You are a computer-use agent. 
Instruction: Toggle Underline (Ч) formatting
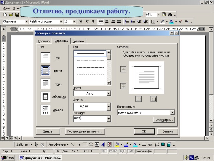coord(93,21)
